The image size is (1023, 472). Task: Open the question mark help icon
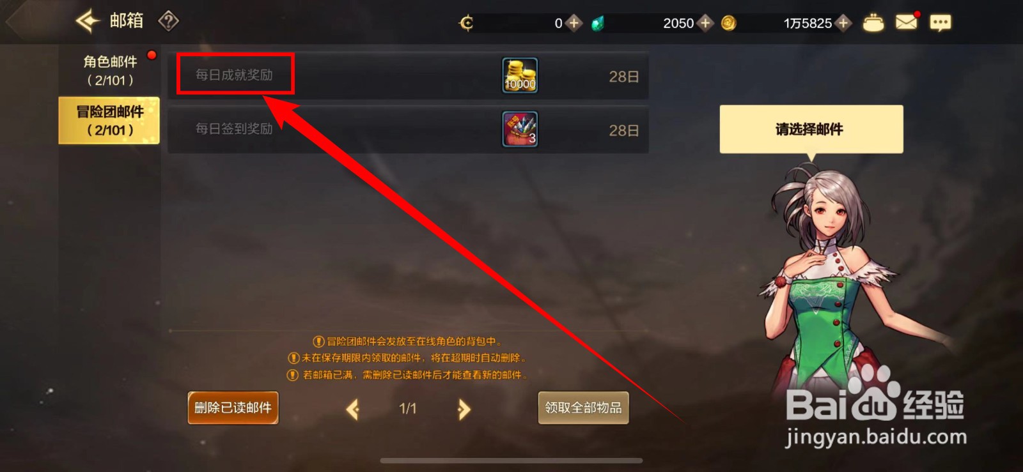(168, 21)
